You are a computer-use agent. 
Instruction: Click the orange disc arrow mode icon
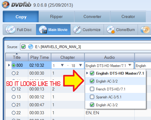coord(145,30)
